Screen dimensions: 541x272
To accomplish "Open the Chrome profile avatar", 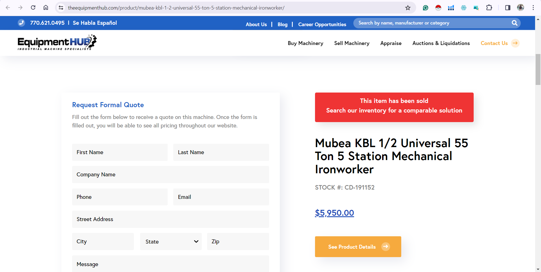I will click(520, 8).
